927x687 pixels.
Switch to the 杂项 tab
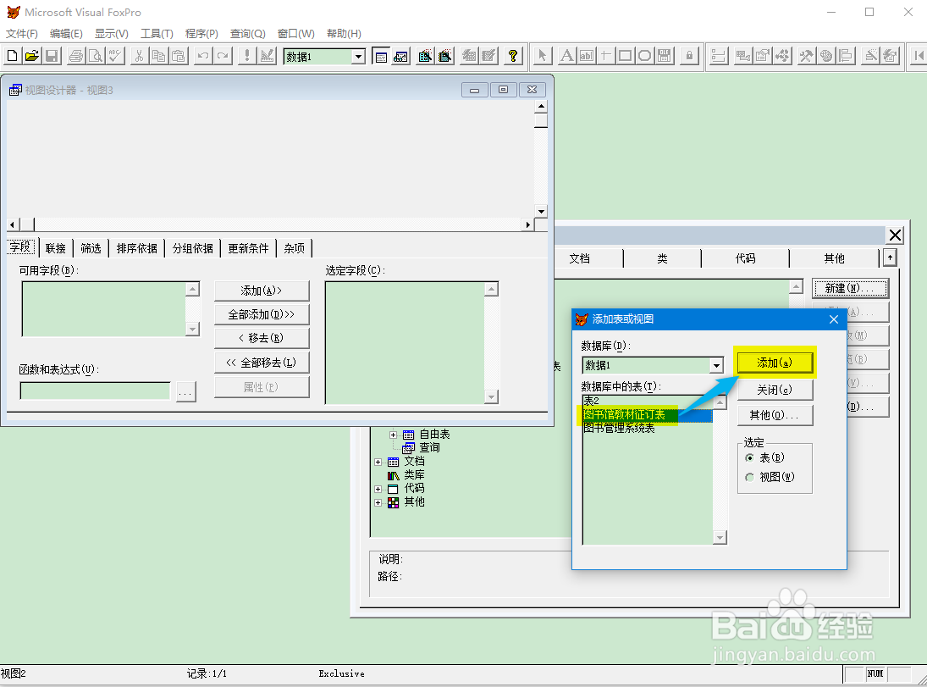click(x=294, y=248)
